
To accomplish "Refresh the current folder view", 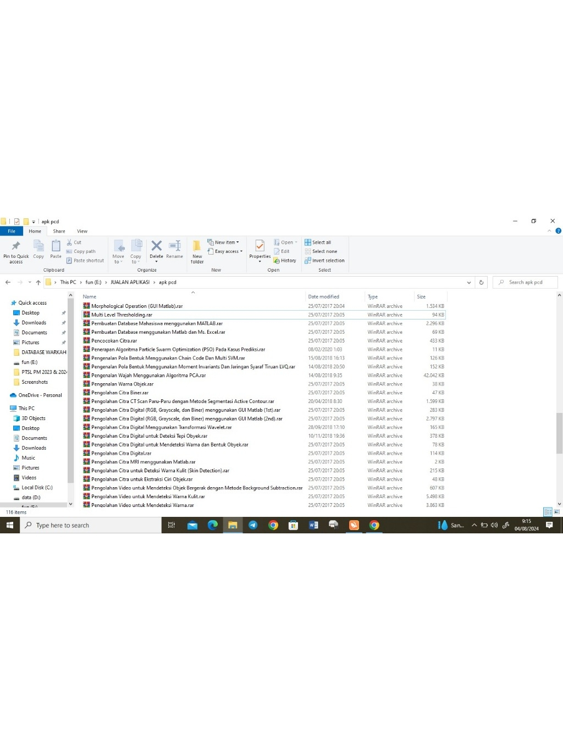I will click(x=481, y=282).
